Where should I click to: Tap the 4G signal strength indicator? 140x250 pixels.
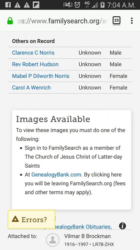tap(91, 5)
